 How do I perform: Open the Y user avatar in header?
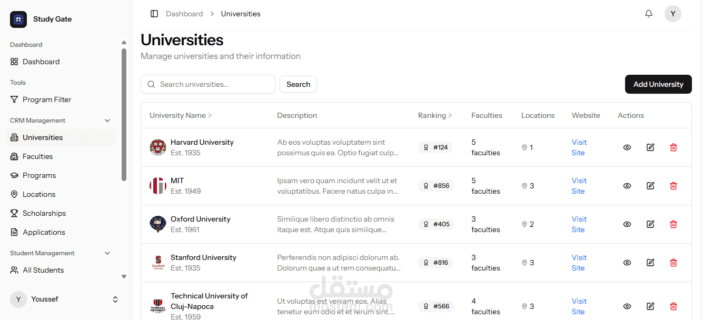(x=673, y=14)
